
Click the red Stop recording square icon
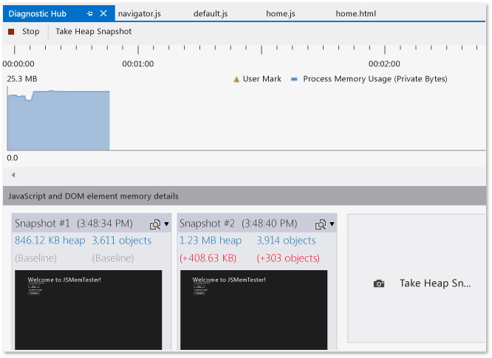[11, 32]
